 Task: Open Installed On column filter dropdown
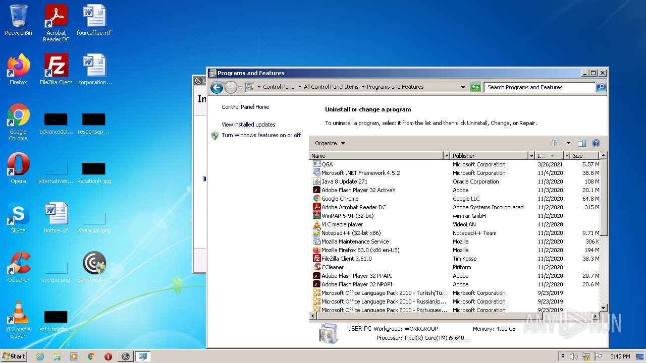(566, 156)
